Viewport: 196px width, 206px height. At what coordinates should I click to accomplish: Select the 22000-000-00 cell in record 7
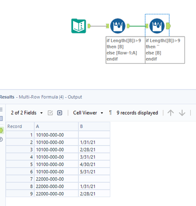click(x=56, y=179)
